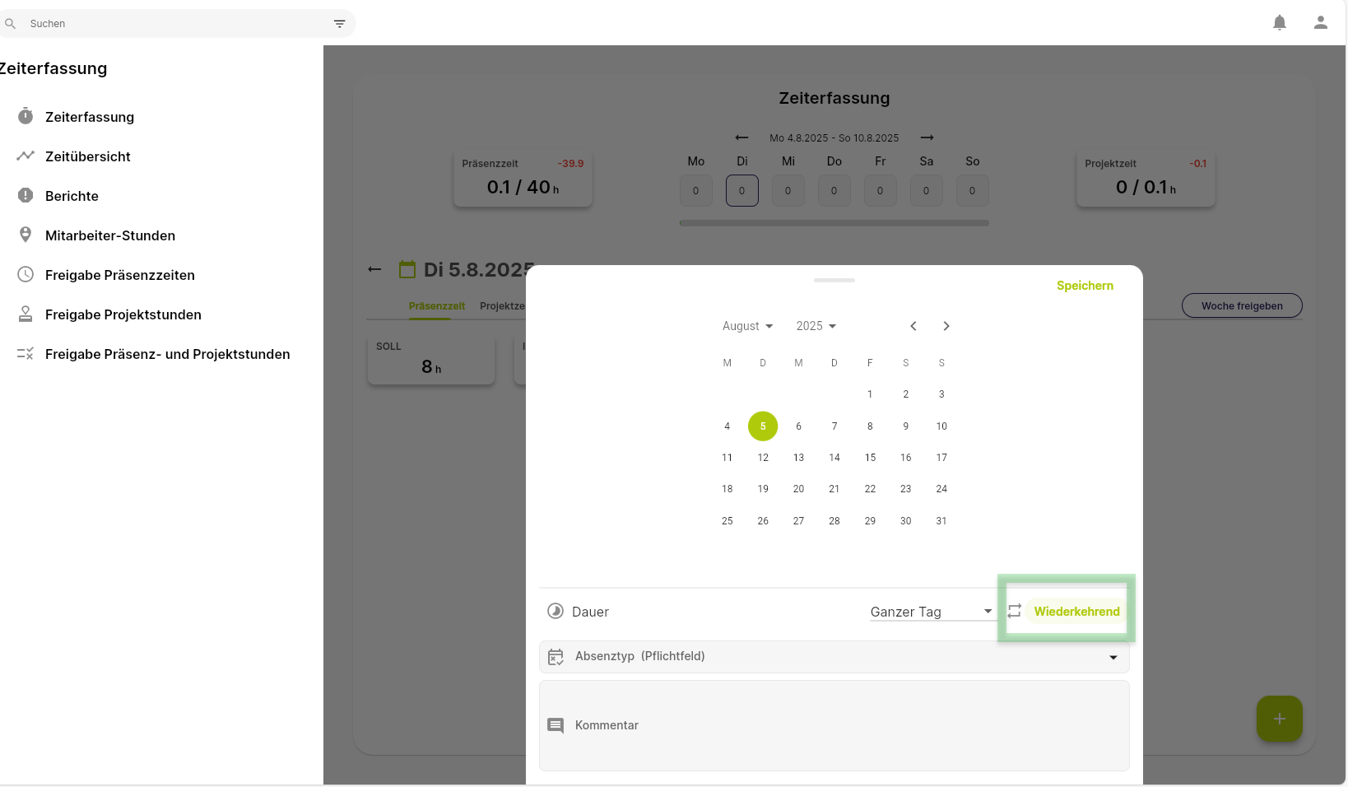Open Zeiterfassung in the sidebar

coord(90,117)
